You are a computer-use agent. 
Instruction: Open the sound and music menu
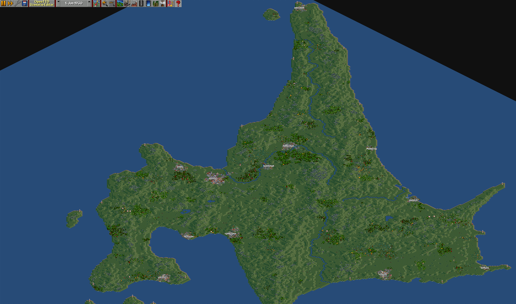tap(171, 3)
